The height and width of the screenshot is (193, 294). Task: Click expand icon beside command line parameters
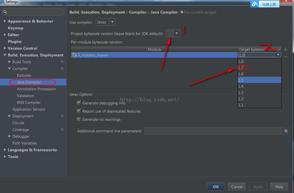[x=286, y=131]
